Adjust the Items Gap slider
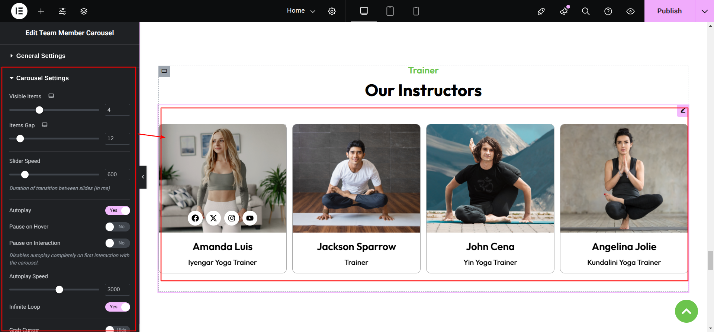The height and width of the screenshot is (332, 714). (20, 138)
